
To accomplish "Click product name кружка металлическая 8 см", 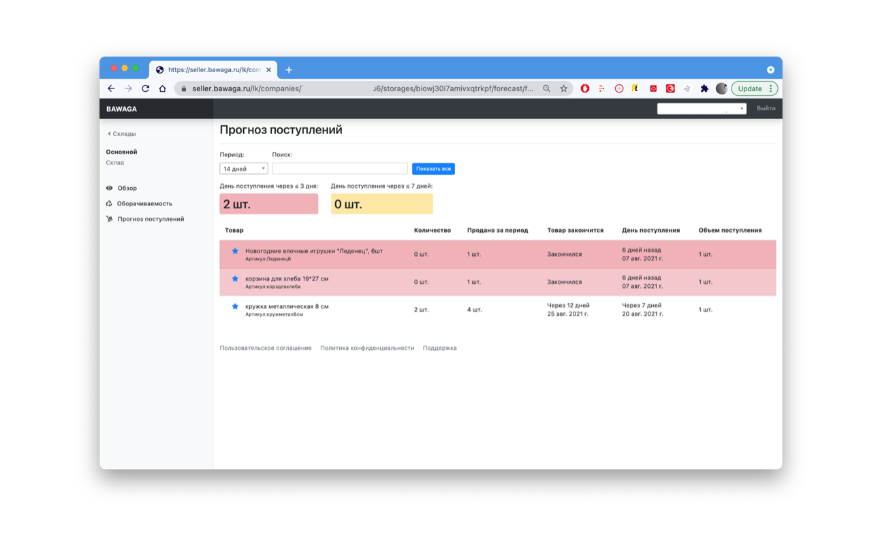I will tap(287, 306).
